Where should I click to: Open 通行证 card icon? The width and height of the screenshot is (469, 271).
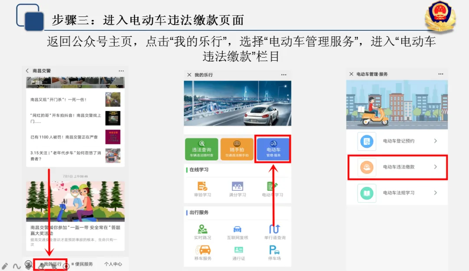pyautogui.click(x=238, y=250)
